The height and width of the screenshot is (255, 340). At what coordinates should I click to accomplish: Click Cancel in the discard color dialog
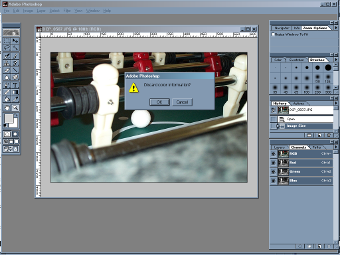(182, 102)
